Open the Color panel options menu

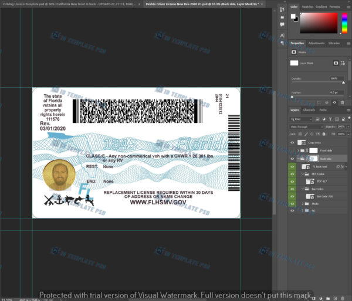(x=348, y=7)
